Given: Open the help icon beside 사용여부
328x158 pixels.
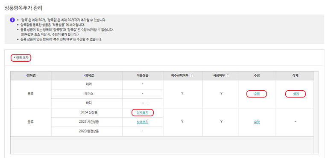Looking at the screenshot, I should [228, 75].
